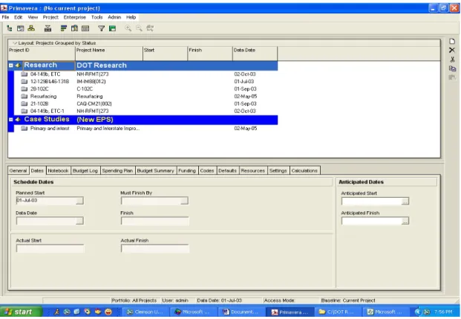Open the Group and Sort bars icon
This screenshot has height=319, width=461.
(x=64, y=28)
